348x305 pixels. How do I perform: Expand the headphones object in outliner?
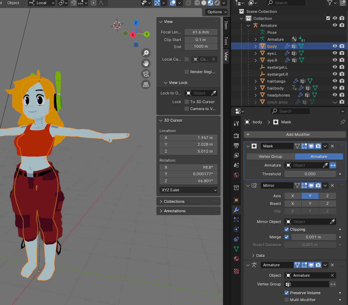256,95
